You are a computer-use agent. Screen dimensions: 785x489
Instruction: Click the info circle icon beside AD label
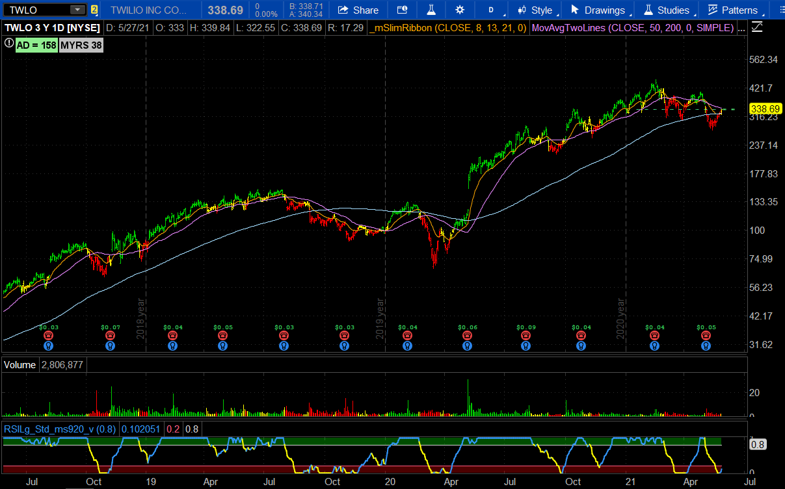click(x=9, y=44)
